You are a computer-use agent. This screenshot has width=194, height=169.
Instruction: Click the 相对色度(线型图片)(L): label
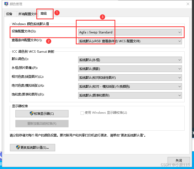pyautogui.click(x=28, y=77)
